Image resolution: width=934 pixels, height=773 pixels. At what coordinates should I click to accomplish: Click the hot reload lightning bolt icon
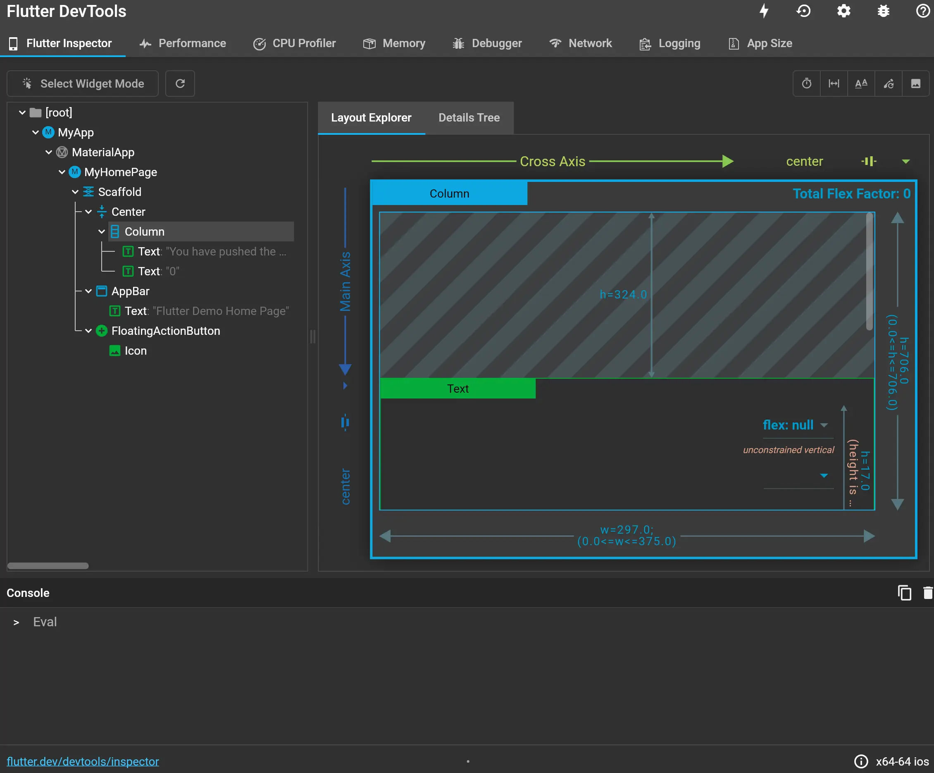764,11
